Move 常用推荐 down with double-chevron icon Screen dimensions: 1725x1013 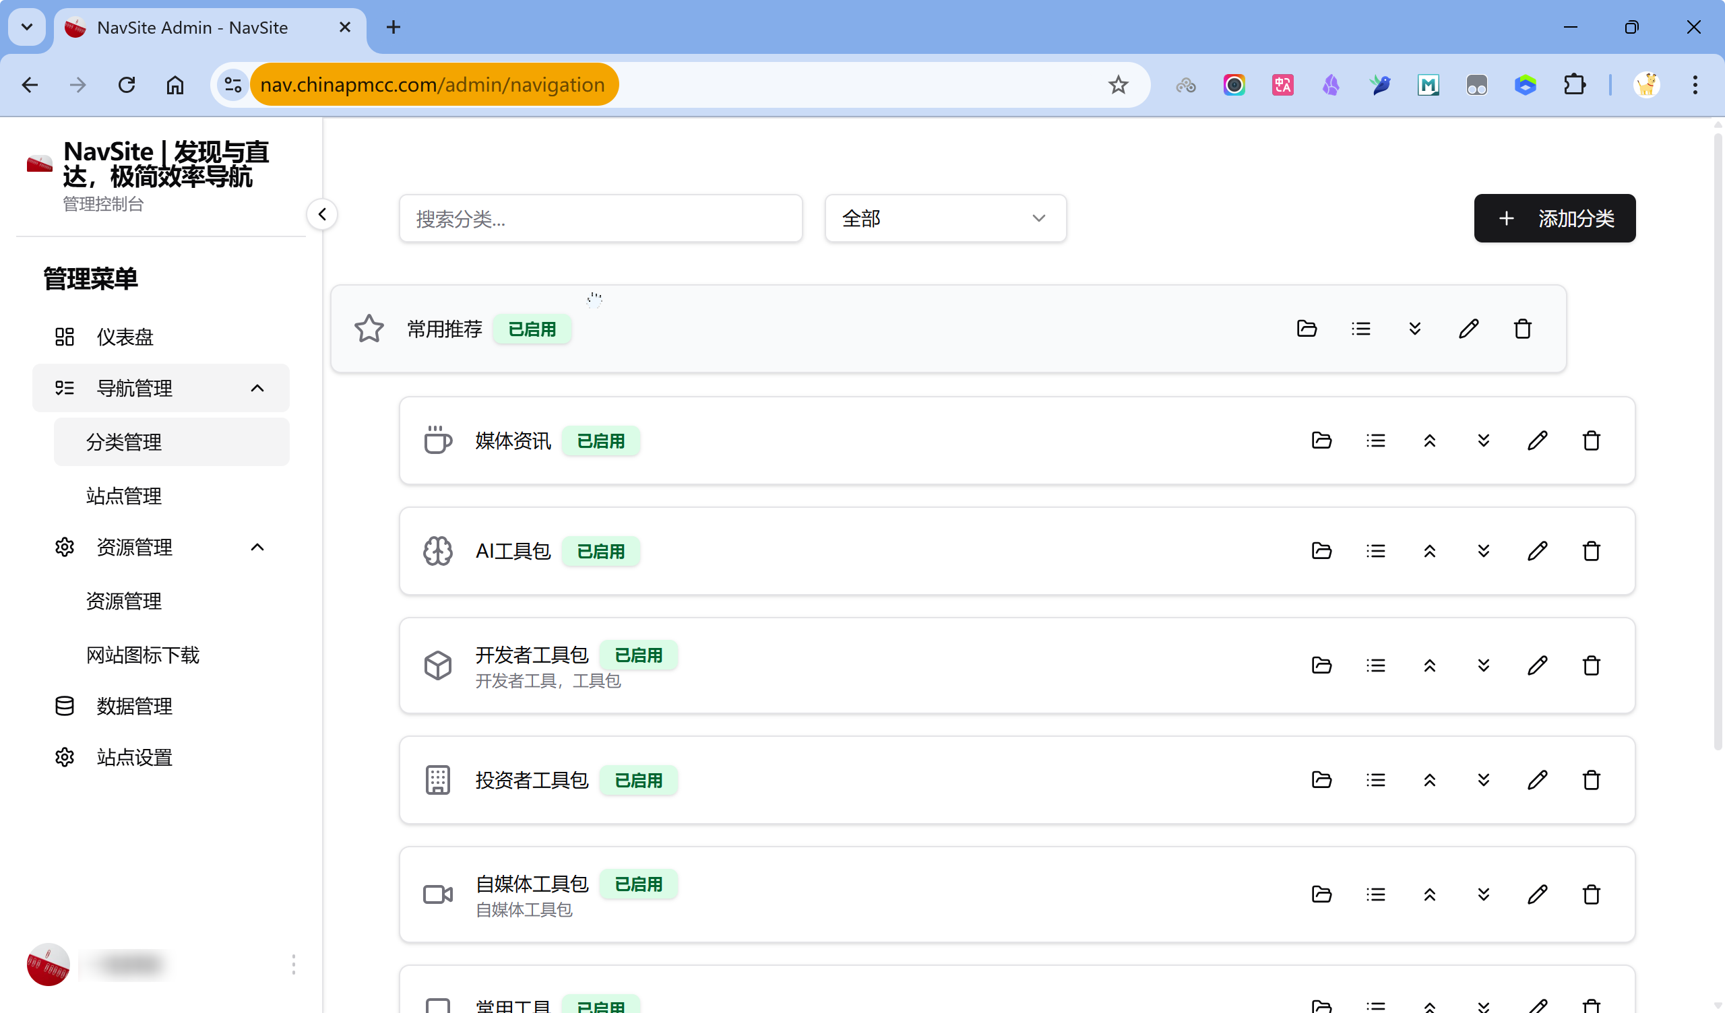pyautogui.click(x=1414, y=329)
